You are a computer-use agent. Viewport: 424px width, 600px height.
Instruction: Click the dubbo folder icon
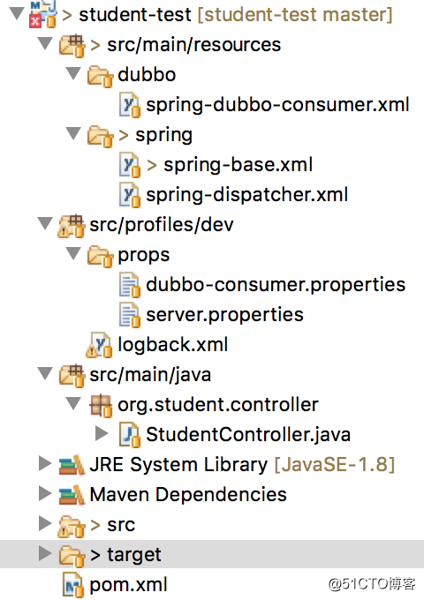point(100,76)
